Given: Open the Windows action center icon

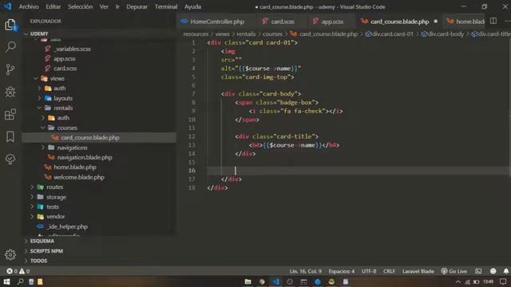Looking at the screenshot, I should (x=504, y=281).
